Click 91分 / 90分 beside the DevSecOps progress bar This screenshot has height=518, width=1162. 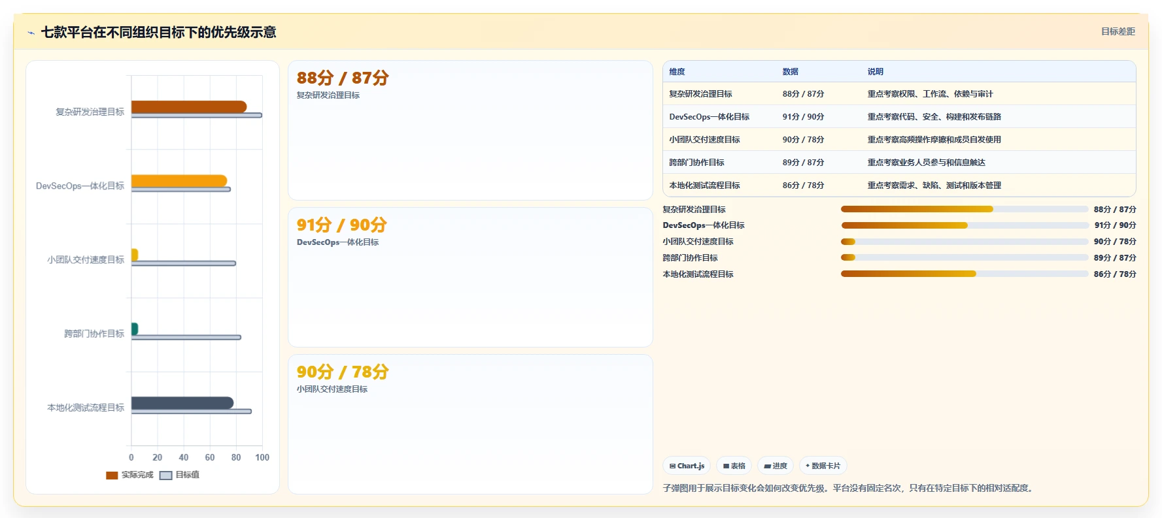click(x=1115, y=225)
